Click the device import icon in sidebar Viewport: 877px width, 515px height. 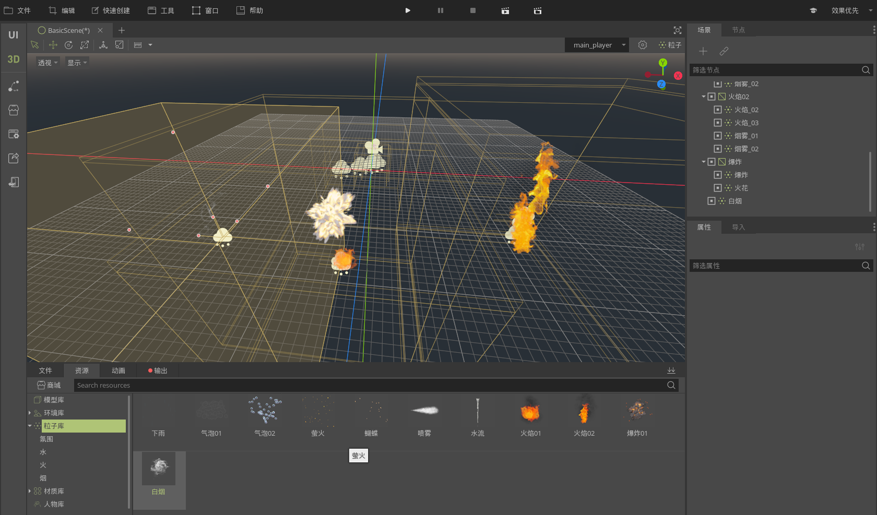coord(14,182)
